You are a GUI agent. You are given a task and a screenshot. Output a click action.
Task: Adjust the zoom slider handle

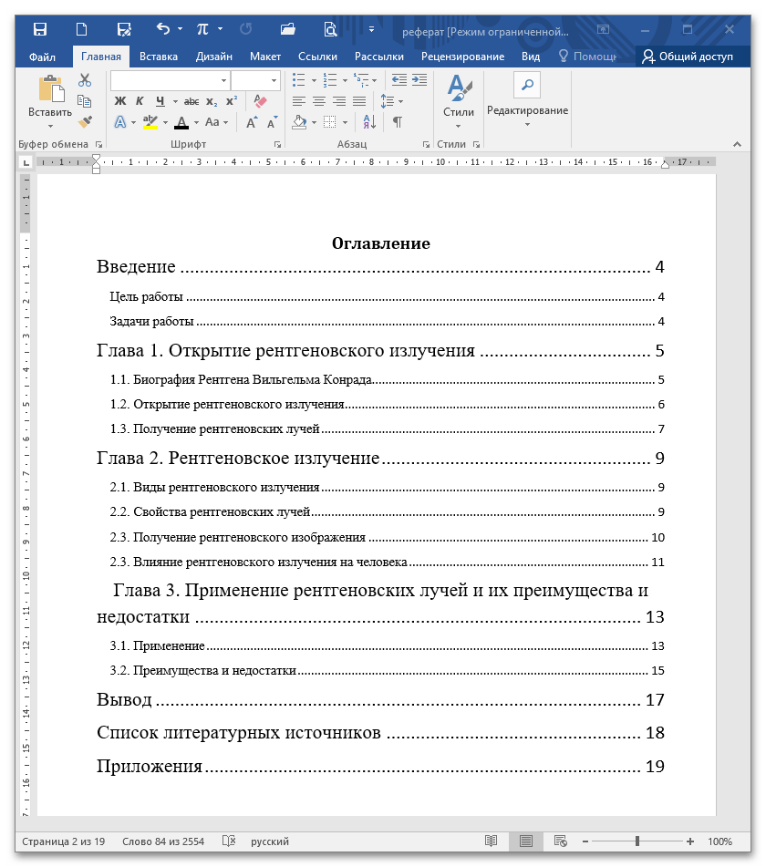pos(637,841)
